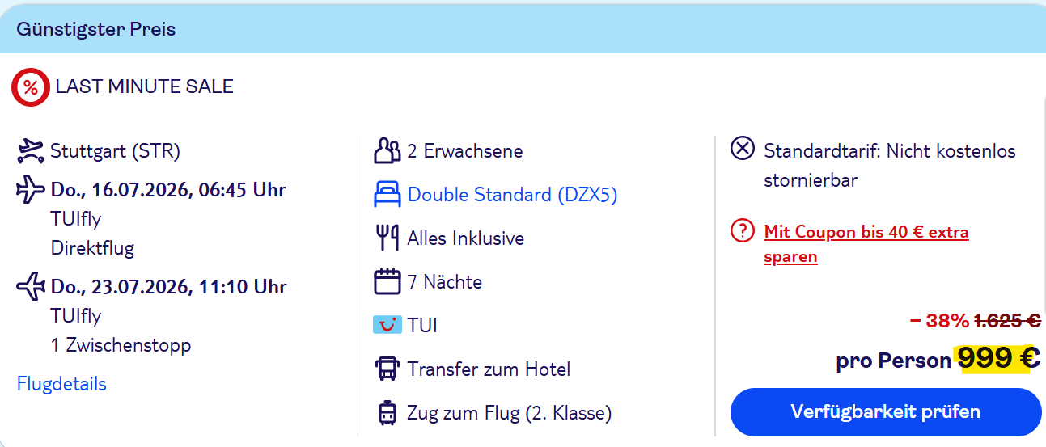Click the red coupon question mark icon

[x=743, y=231]
